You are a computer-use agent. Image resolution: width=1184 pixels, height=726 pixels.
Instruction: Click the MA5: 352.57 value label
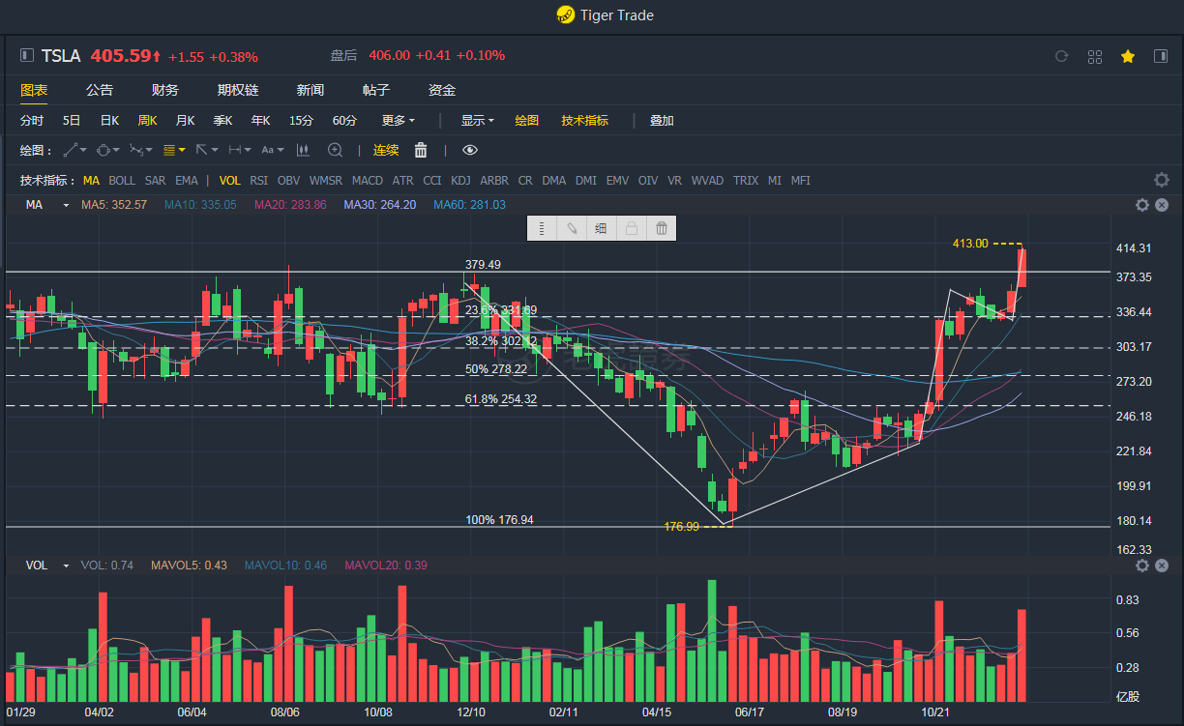pyautogui.click(x=114, y=205)
